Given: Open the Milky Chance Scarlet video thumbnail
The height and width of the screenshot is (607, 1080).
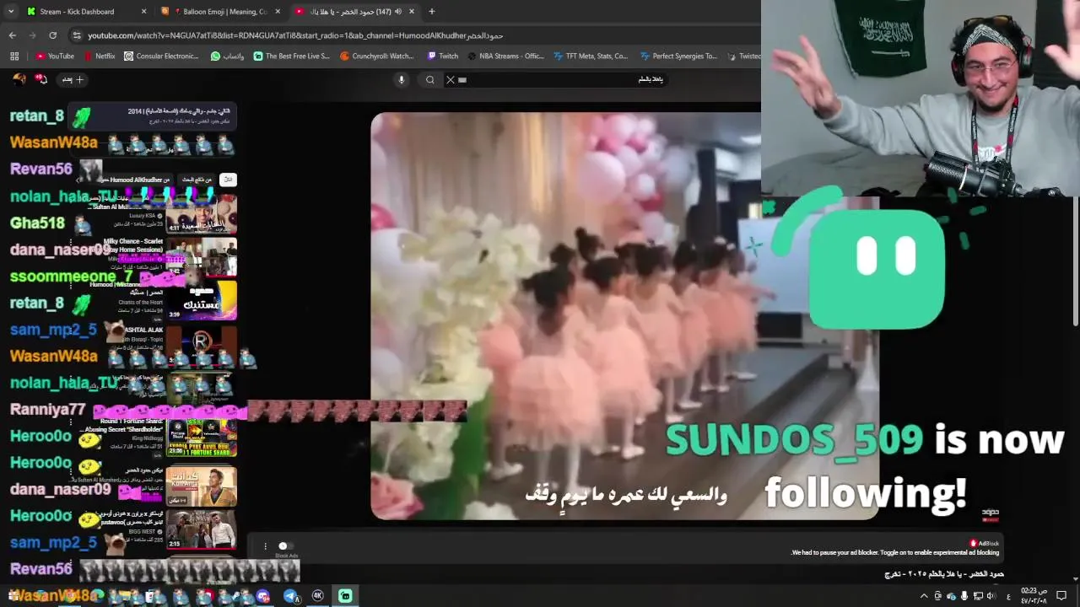Looking at the screenshot, I should pyautogui.click(x=201, y=257).
